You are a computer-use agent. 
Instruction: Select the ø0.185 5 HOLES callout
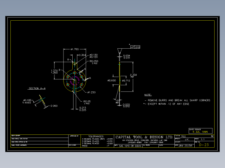pyautogui.click(x=27, y=101)
